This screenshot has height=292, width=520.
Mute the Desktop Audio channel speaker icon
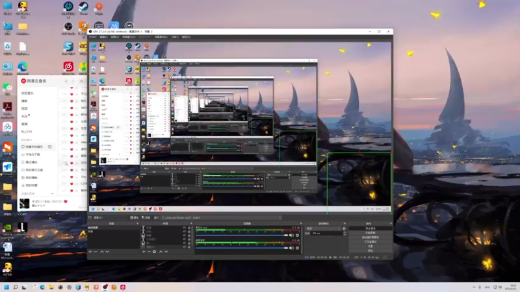[x=291, y=248]
